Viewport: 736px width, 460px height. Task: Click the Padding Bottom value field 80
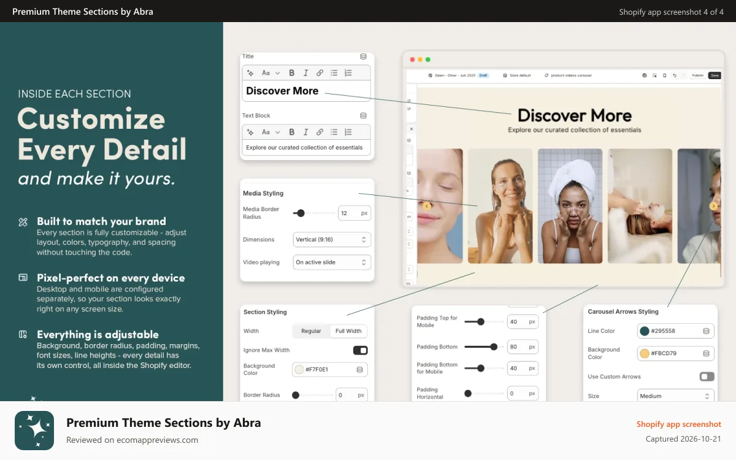[523, 347]
